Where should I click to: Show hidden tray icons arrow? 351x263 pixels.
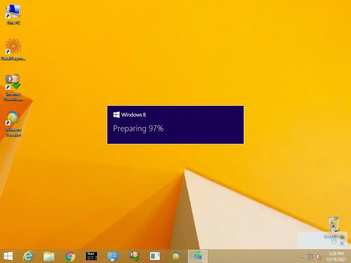coord(302,256)
